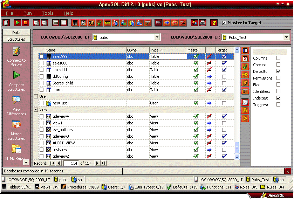Screen dimensions: 294x199
Task: Click the yellow key icon in the side strip
Action: click(245, 75)
